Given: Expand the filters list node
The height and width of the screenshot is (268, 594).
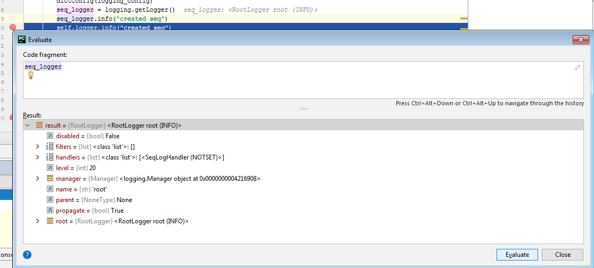Looking at the screenshot, I should click(x=37, y=146).
